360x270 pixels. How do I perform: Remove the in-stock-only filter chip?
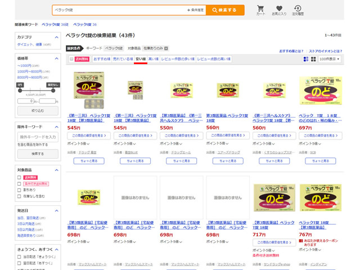click(166, 48)
